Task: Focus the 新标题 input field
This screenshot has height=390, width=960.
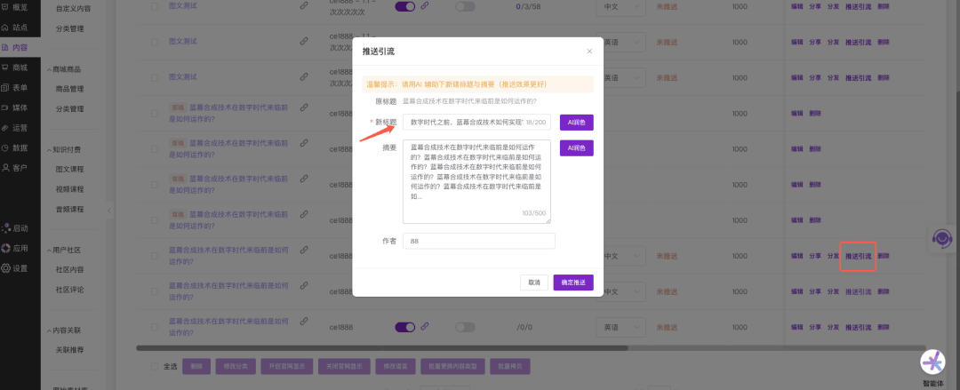Action: 476,123
